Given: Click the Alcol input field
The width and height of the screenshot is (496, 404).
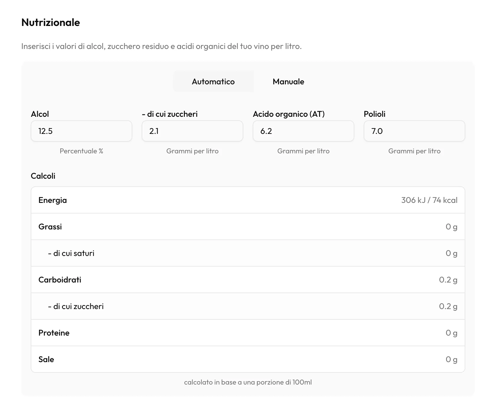Looking at the screenshot, I should (81, 131).
